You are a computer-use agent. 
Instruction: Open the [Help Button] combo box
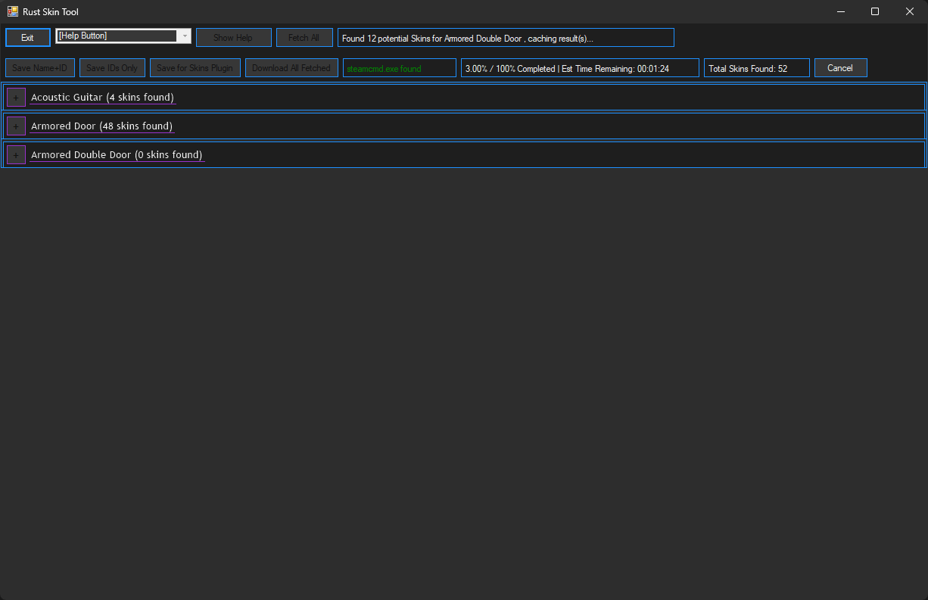(x=184, y=36)
